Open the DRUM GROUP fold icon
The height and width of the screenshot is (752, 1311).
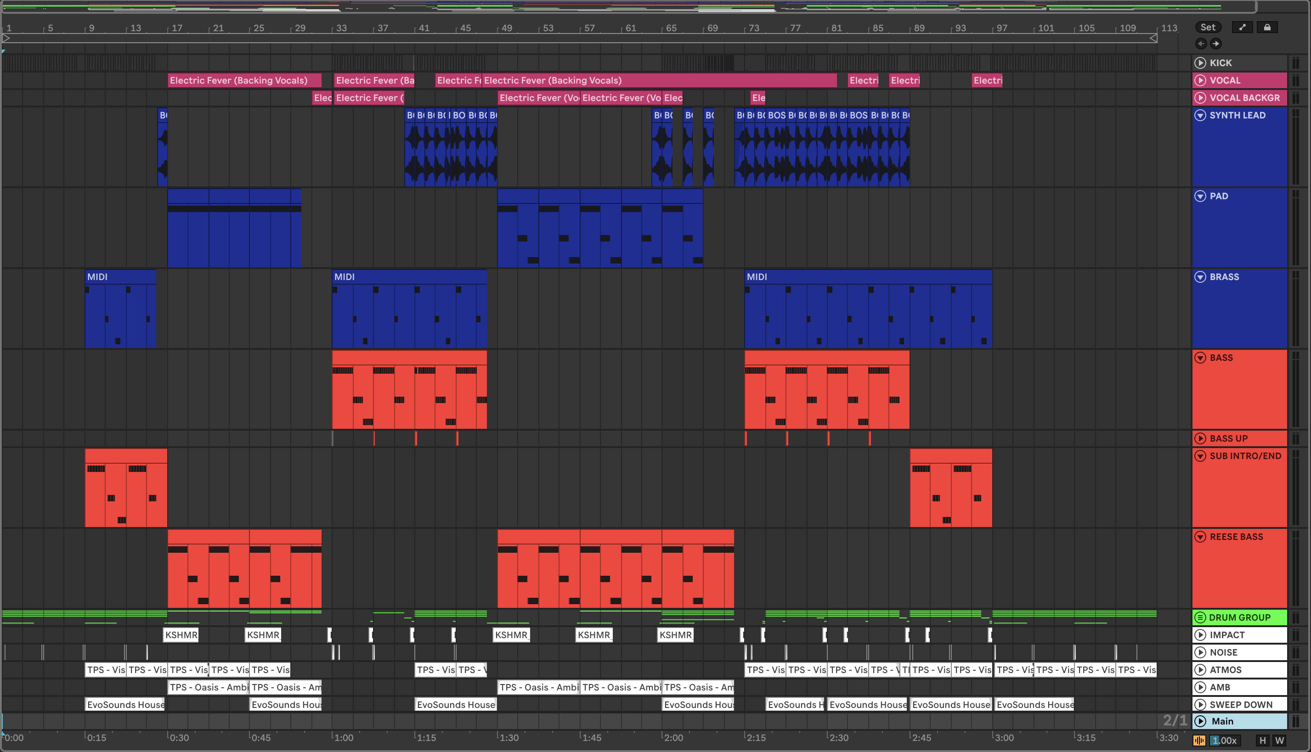(1200, 618)
